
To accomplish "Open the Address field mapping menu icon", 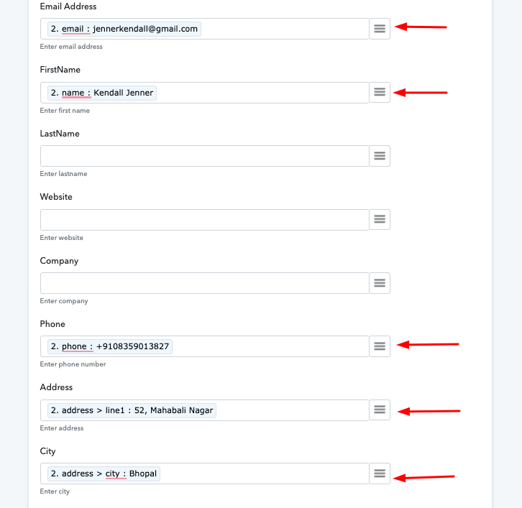I will click(380, 410).
